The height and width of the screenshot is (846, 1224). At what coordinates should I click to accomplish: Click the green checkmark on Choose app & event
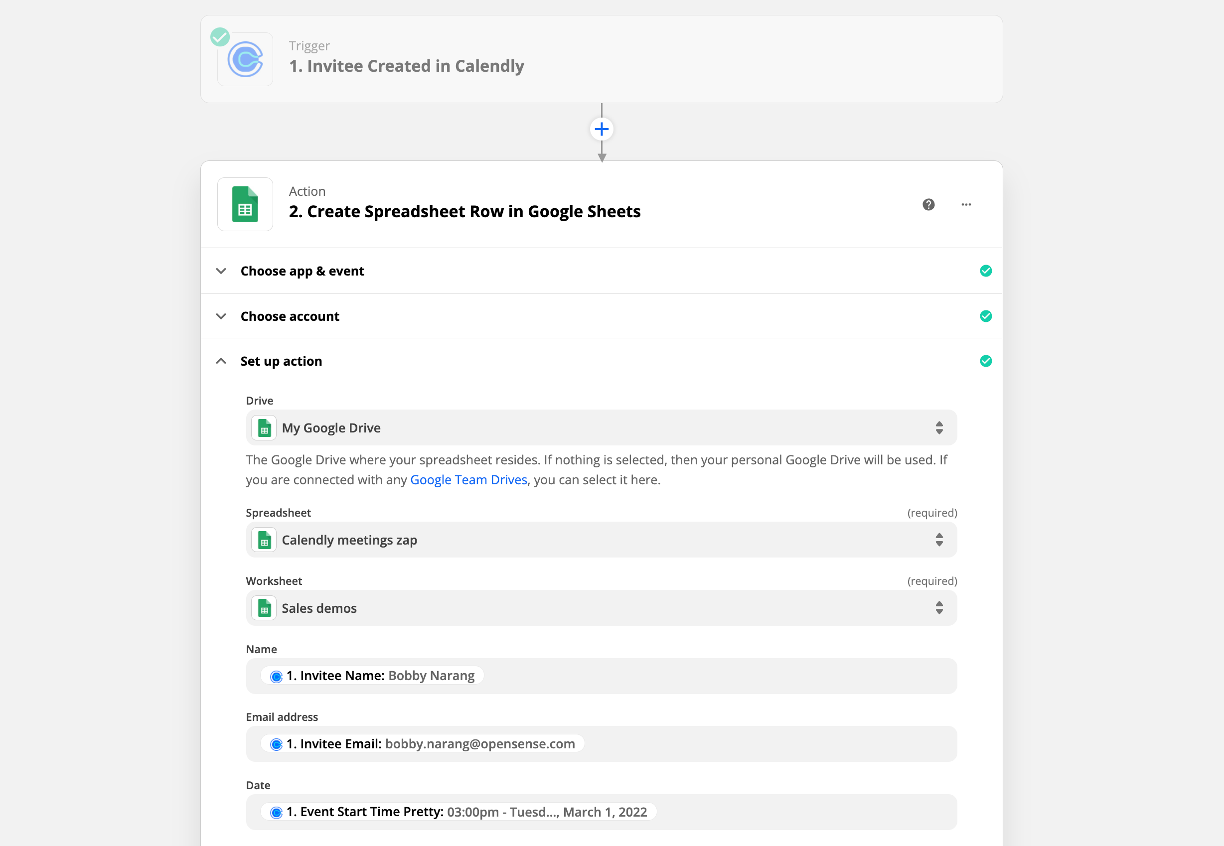coord(985,271)
